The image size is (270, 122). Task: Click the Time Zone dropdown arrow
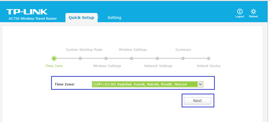click(200, 84)
